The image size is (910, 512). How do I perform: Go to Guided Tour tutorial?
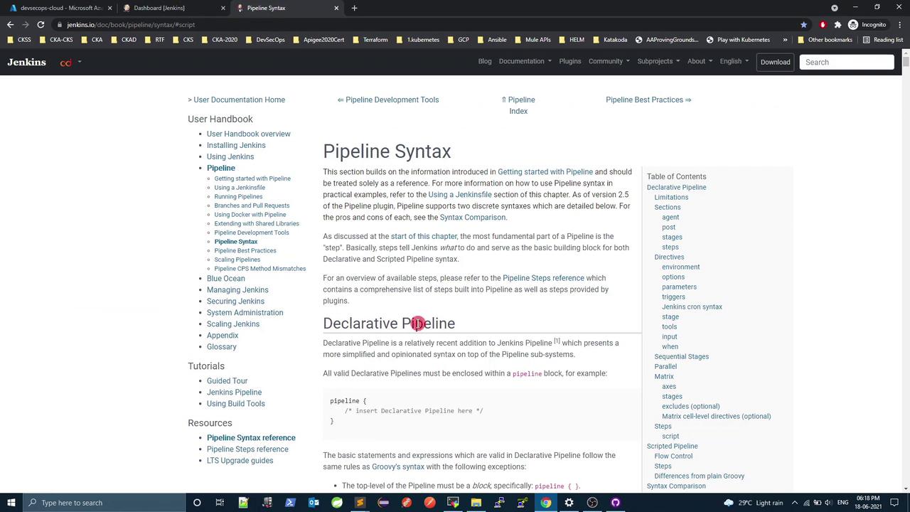(227, 381)
